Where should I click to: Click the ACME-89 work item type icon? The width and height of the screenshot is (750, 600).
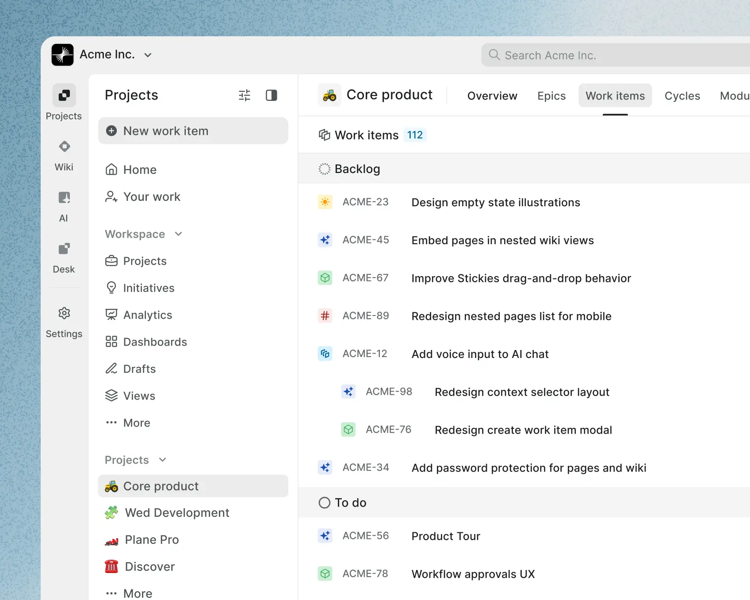point(325,316)
